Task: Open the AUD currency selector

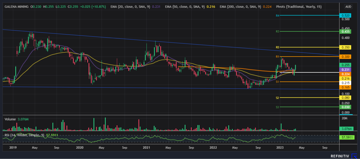Action: [x=348, y=6]
